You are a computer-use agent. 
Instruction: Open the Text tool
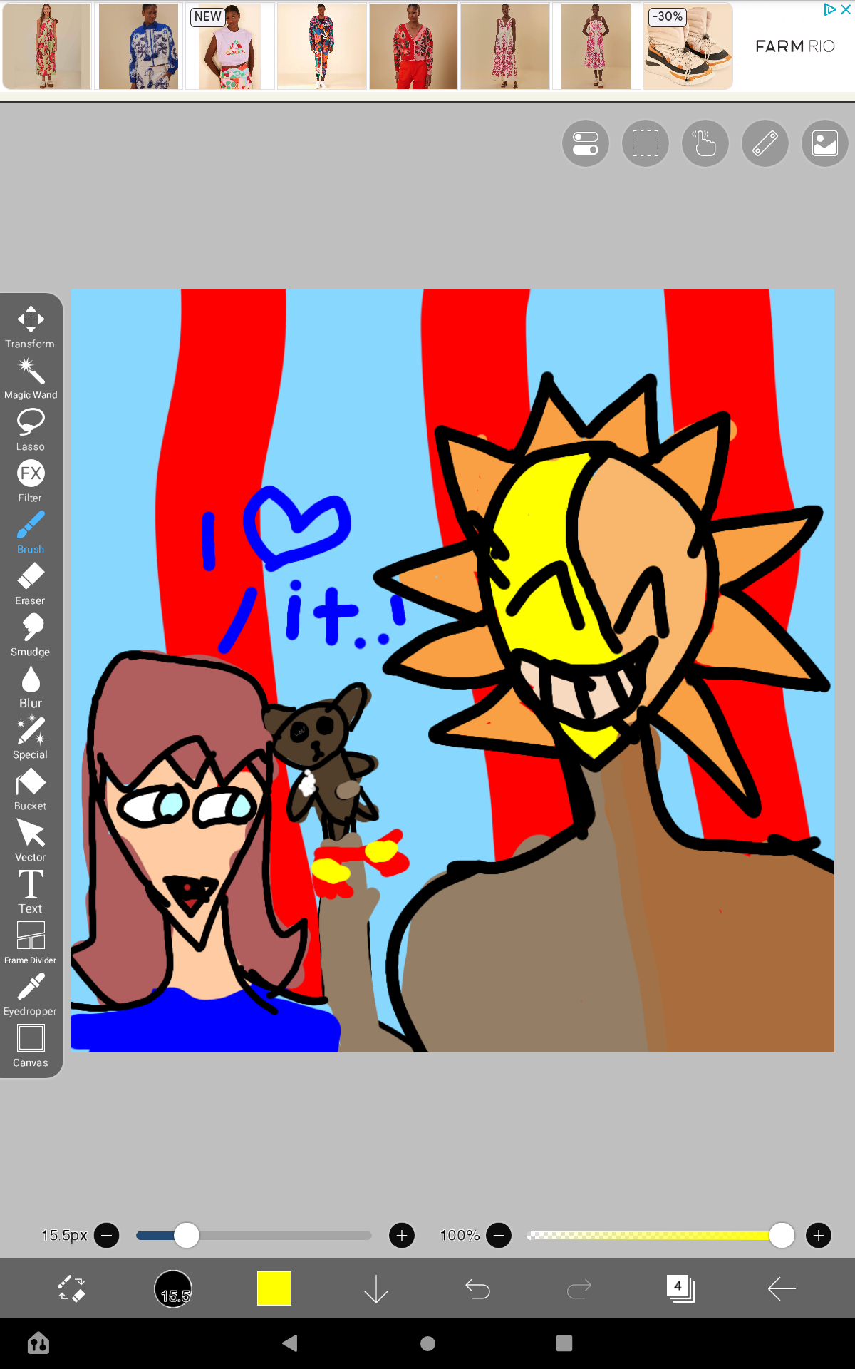point(31,892)
